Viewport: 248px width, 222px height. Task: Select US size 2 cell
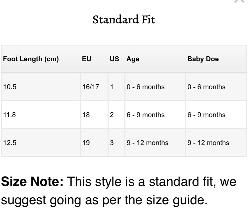tap(116, 115)
